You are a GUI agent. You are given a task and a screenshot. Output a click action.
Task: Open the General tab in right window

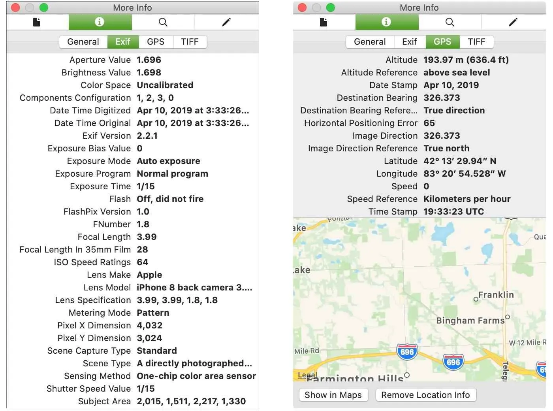[x=370, y=41]
